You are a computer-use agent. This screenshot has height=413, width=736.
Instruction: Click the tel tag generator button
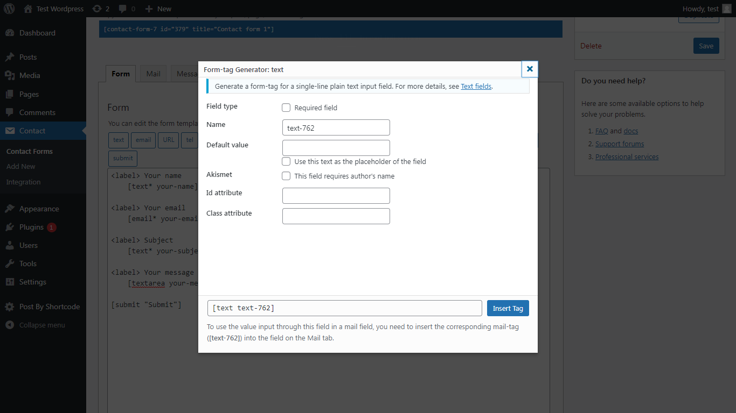190,140
